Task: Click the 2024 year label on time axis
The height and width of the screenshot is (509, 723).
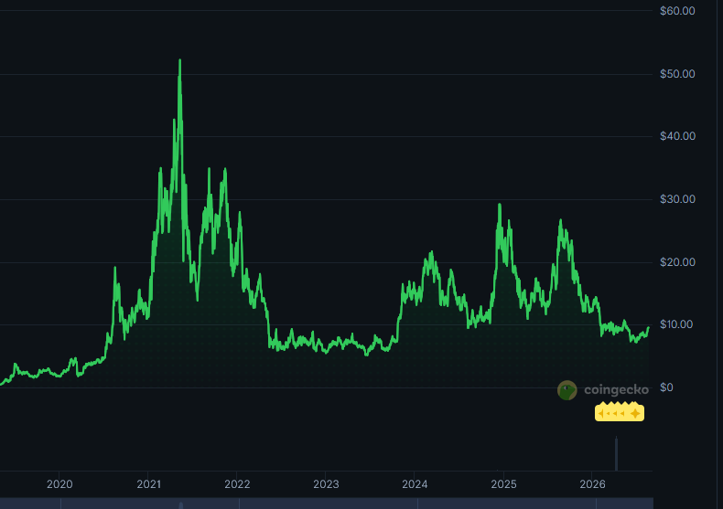Action: [x=415, y=484]
